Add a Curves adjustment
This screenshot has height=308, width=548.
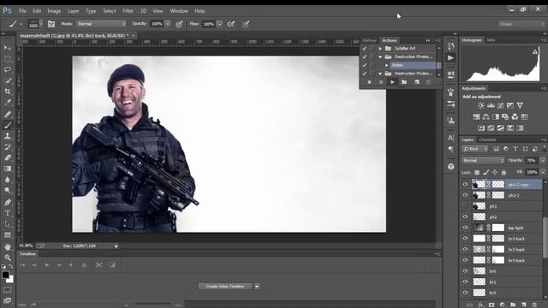pyautogui.click(x=500, y=105)
